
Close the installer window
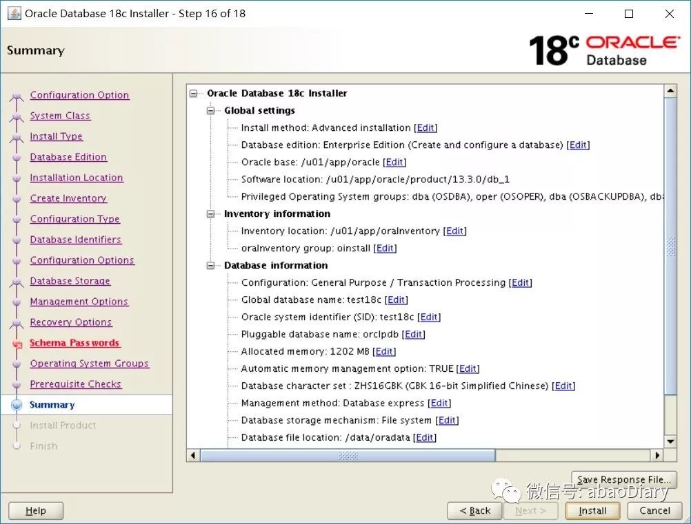(670, 14)
